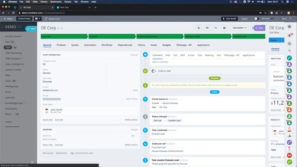
Task: Open the DOCUMENT dropdown
Action: pos(239,28)
